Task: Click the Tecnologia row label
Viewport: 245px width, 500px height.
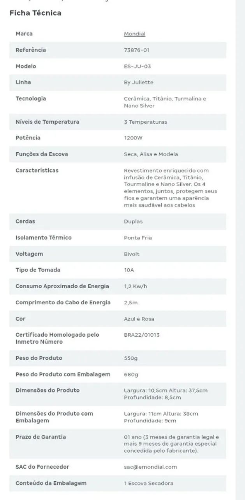Action: click(31, 98)
